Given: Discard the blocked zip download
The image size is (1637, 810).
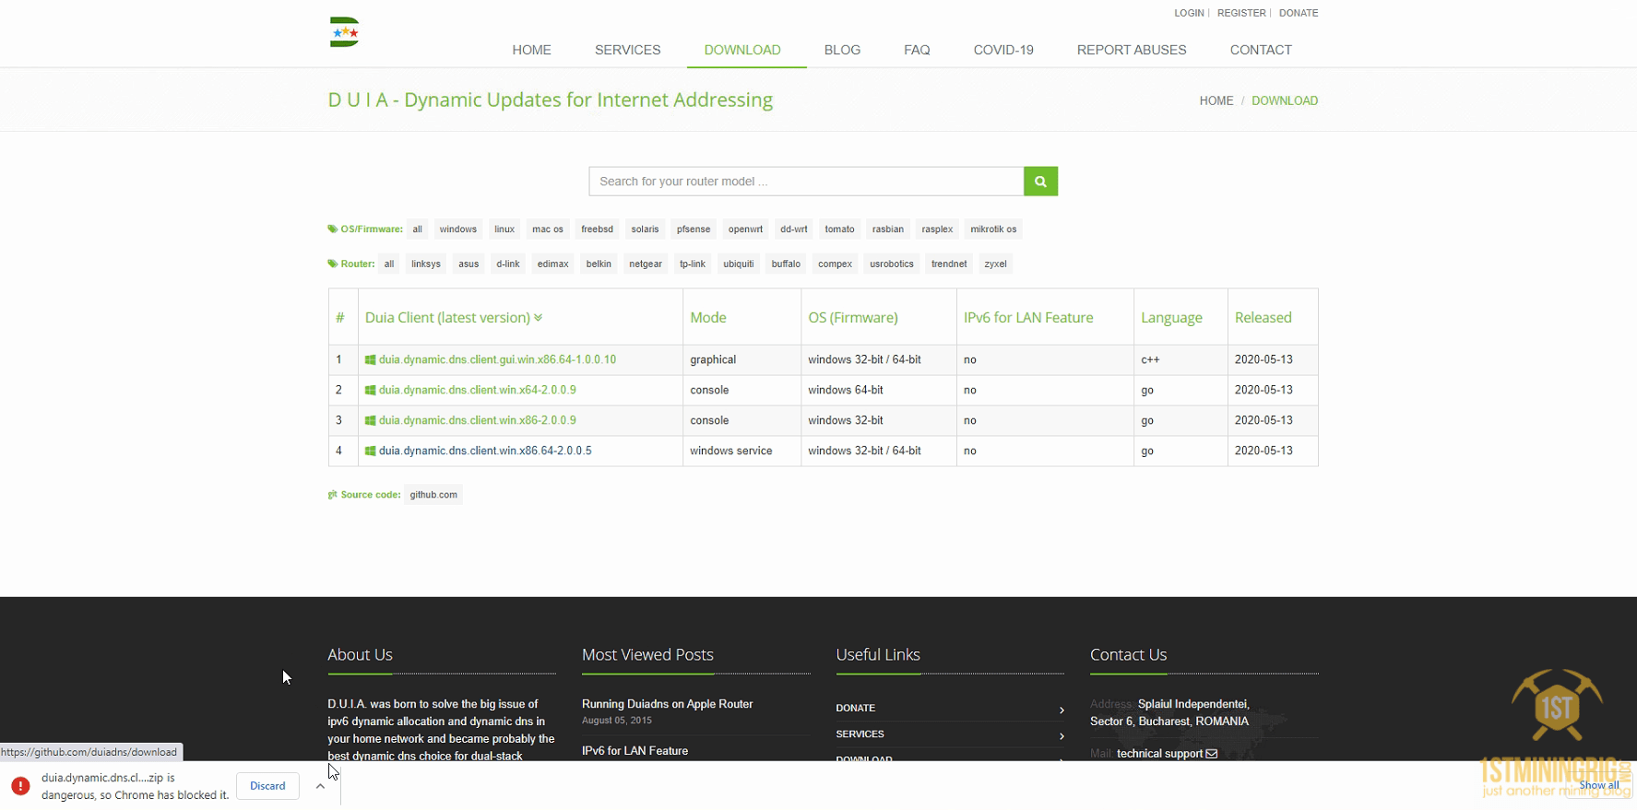Looking at the screenshot, I should pos(267,786).
